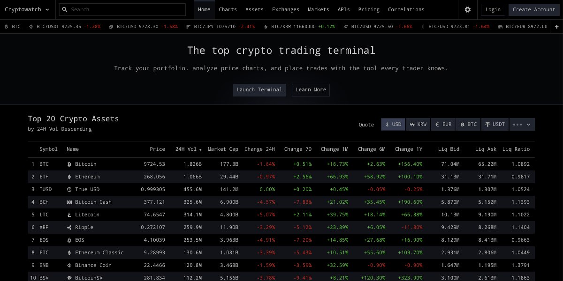Select EUR as quote currency

pos(443,124)
